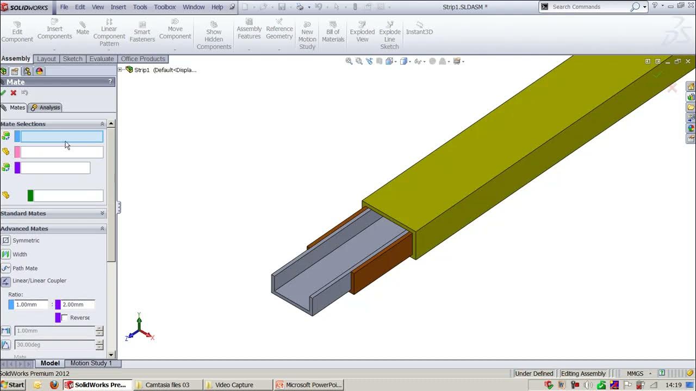Click the pink mate reference selection box
This screenshot has height=391, width=696.
(x=61, y=152)
